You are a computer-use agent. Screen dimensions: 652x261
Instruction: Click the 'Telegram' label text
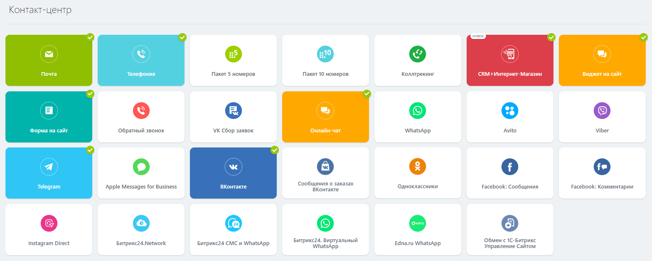pos(49,187)
